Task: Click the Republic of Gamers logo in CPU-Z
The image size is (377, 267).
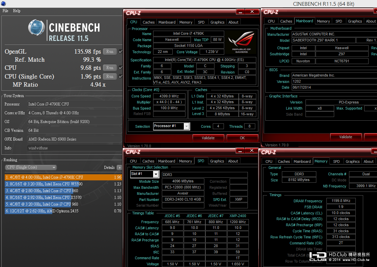Action: (x=241, y=42)
